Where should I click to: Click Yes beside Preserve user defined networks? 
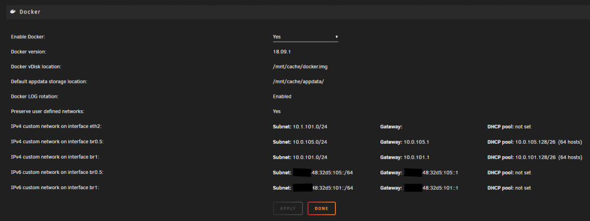click(x=277, y=111)
